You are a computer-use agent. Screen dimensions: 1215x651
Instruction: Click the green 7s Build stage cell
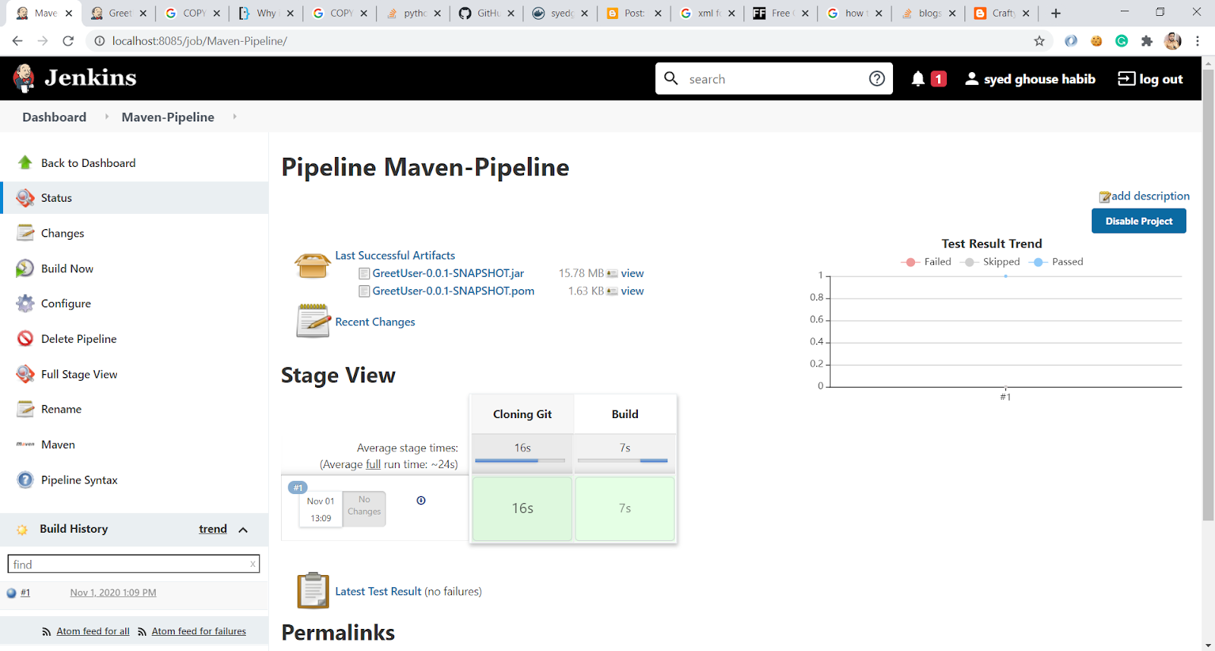point(625,508)
